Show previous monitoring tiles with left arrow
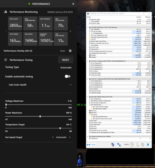Image resolution: width=155 pixels, height=168 pixels. coord(6,31)
